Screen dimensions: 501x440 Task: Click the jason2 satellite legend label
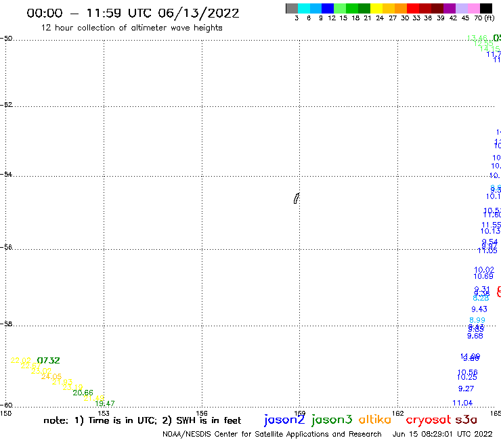click(284, 420)
